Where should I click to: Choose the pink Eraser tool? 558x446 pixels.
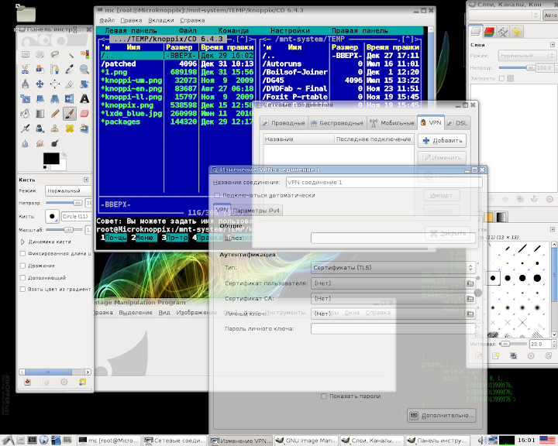(x=84, y=114)
